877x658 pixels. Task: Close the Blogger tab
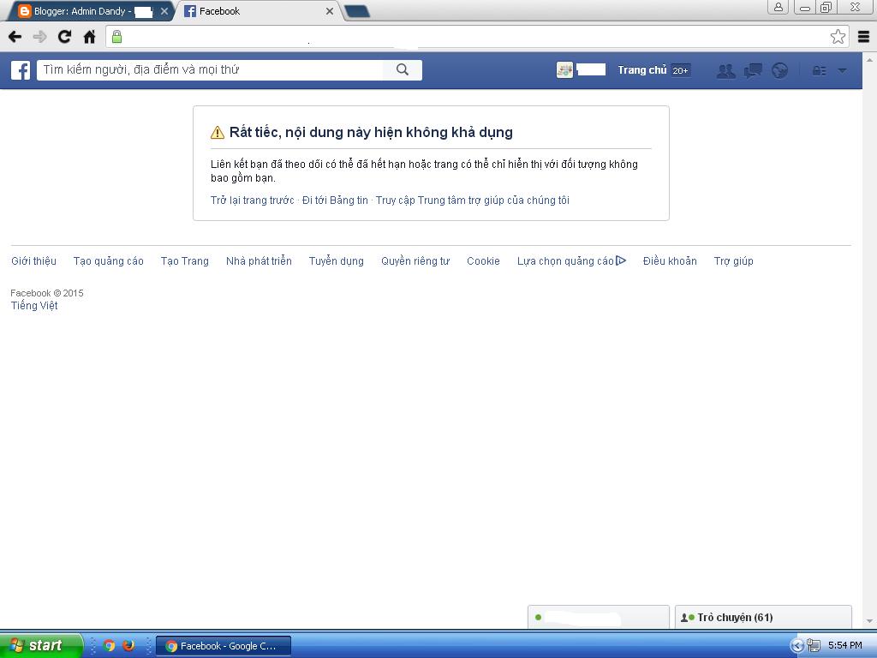coord(164,11)
